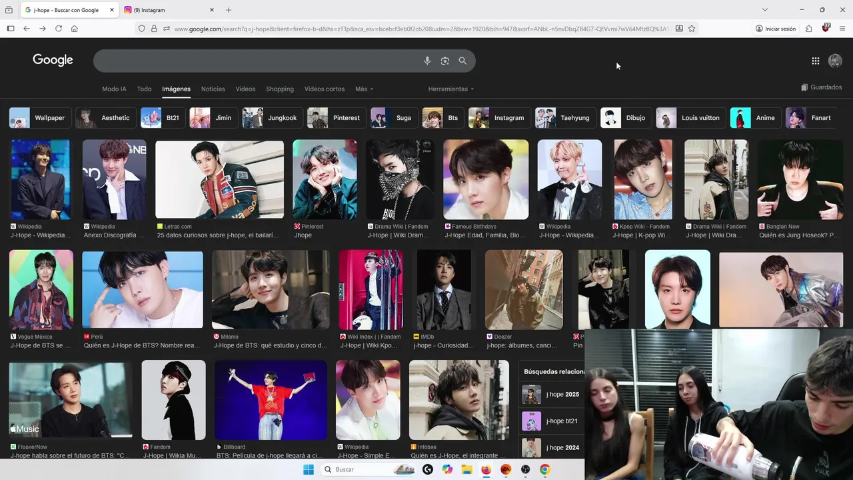Viewport: 853px width, 480px height.
Task: Open Guardados saved items
Action: 822,87
